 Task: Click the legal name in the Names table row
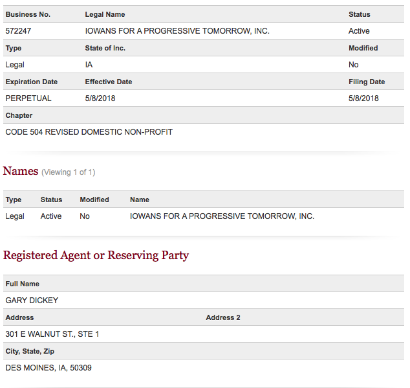(222, 216)
